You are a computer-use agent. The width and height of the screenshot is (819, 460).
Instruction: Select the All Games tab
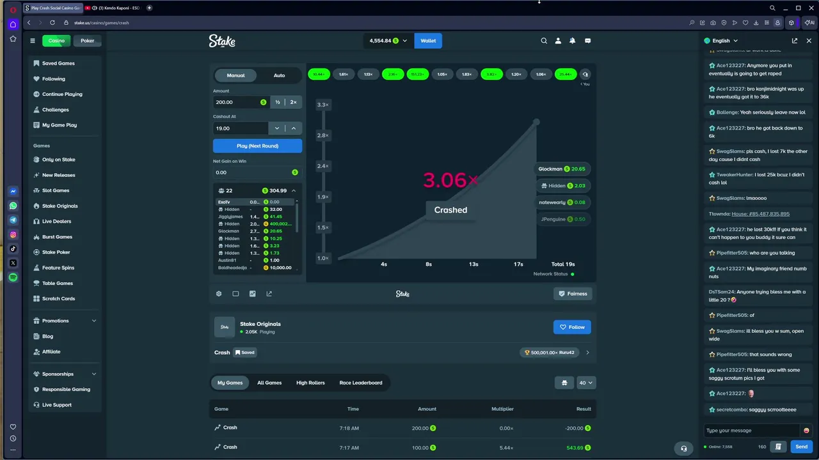tap(269, 383)
